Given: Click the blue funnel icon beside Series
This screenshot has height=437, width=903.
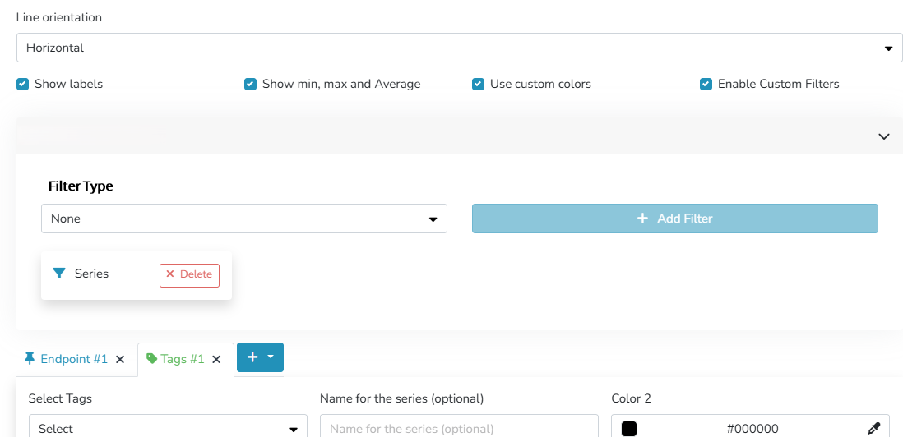Looking at the screenshot, I should pos(59,274).
